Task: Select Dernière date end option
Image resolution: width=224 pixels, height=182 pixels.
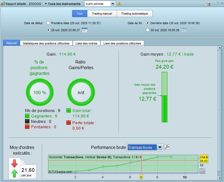Action: click(148, 23)
